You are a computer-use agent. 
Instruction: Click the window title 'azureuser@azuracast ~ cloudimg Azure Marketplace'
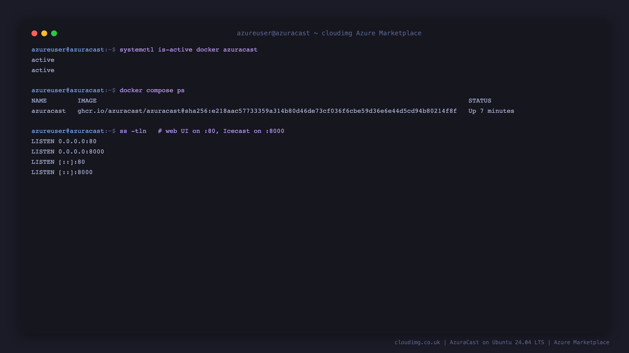tap(329, 33)
